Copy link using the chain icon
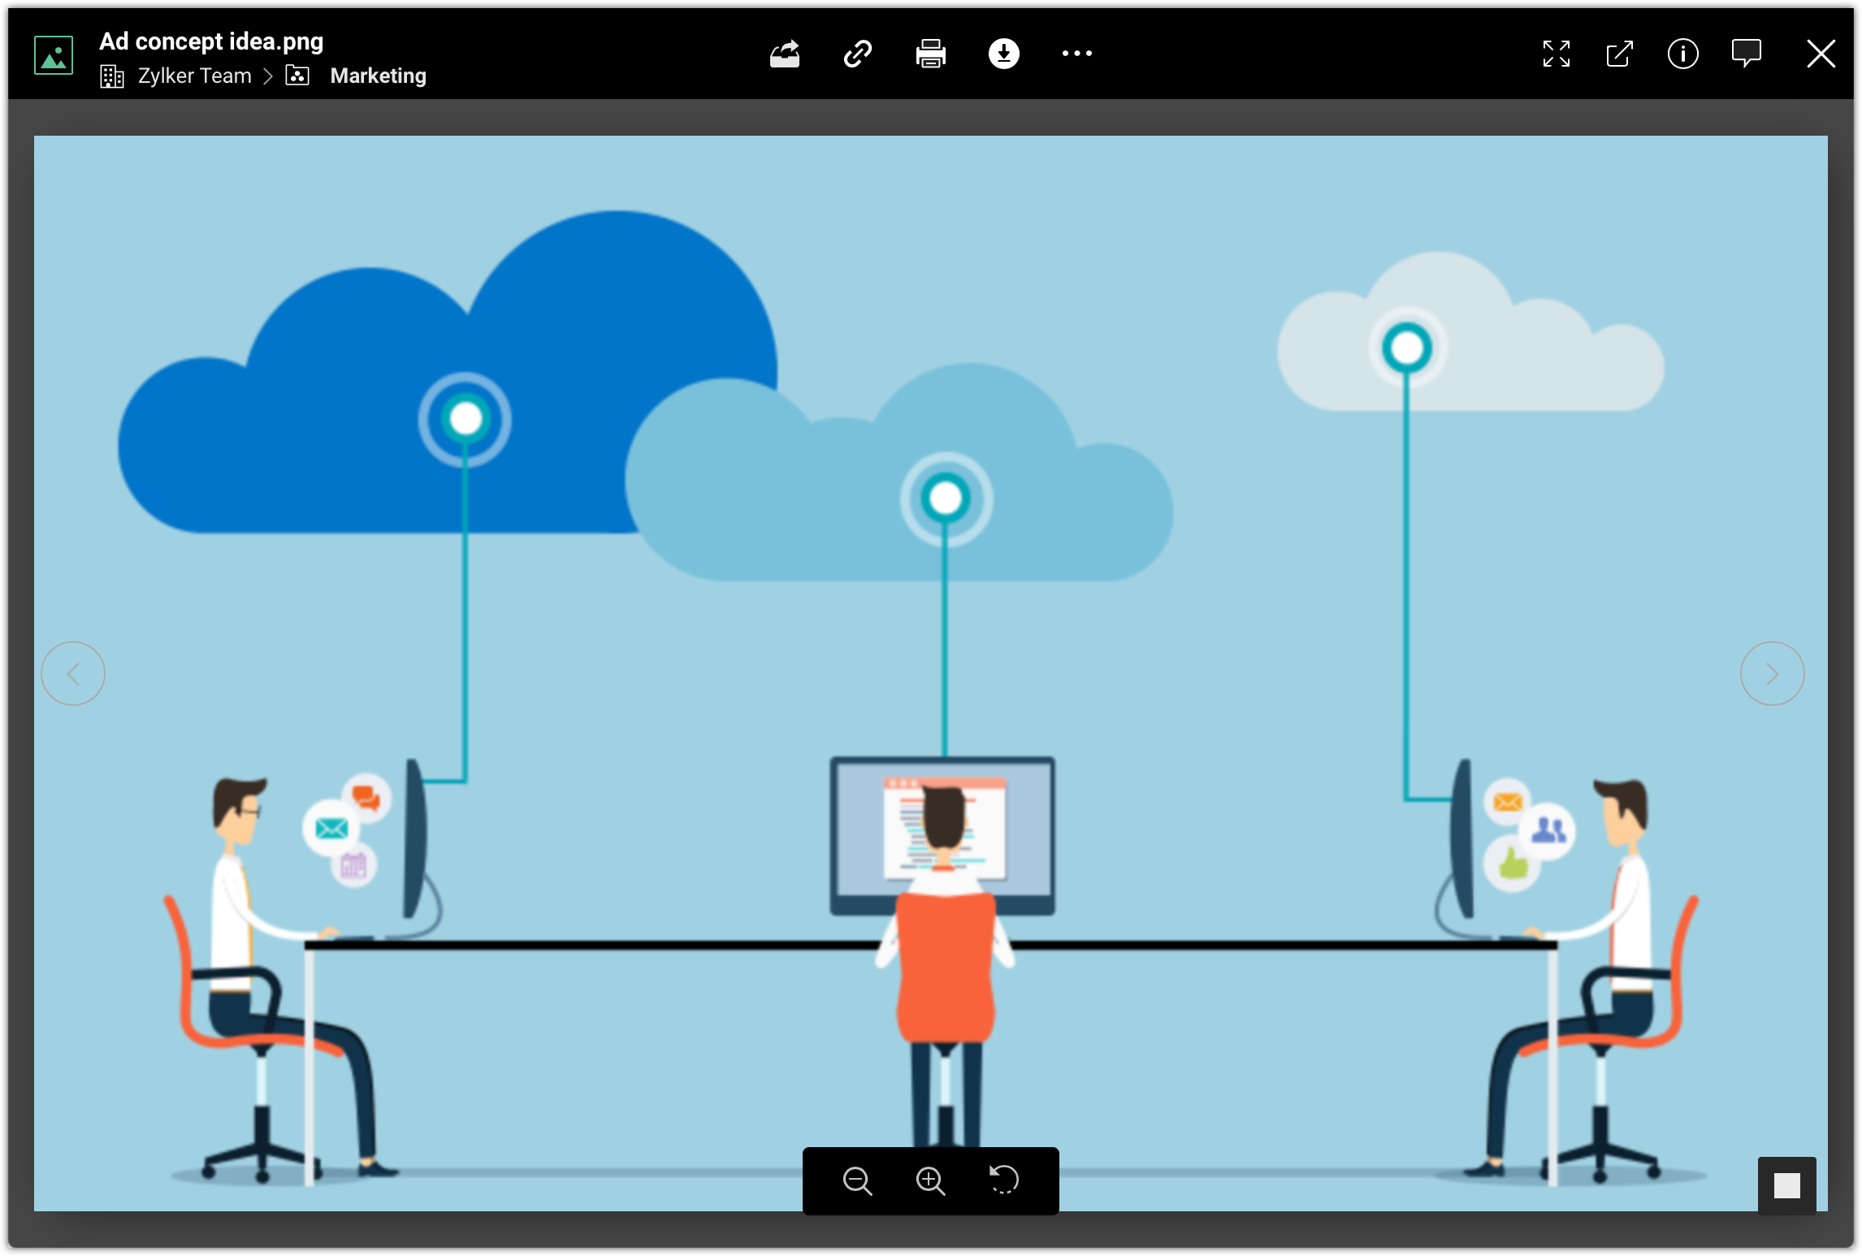Screen dimensions: 1862x1256 [858, 54]
